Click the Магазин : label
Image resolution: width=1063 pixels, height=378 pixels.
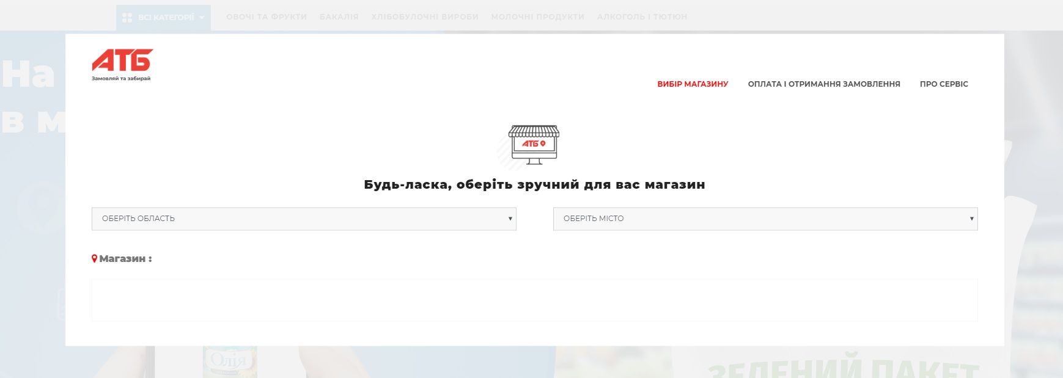(x=125, y=259)
